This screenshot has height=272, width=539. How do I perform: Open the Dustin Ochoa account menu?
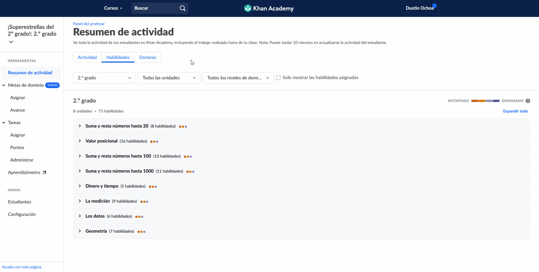(x=420, y=8)
